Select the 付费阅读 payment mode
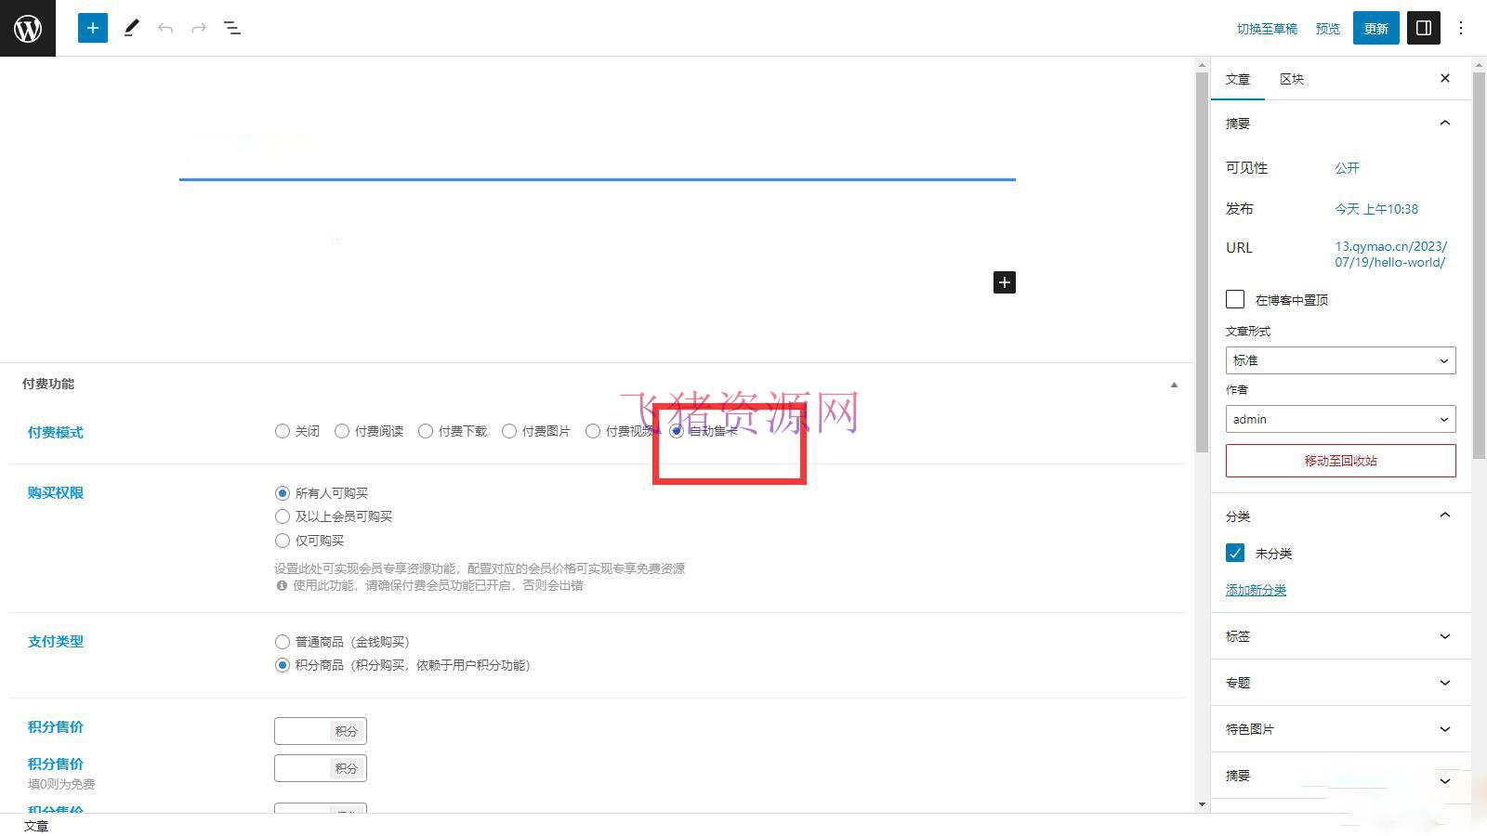This screenshot has height=836, width=1487. point(342,431)
